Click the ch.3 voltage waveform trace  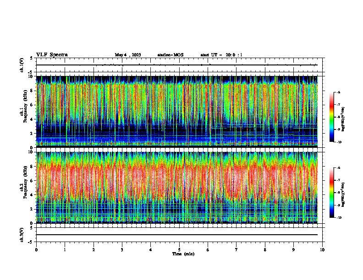pyautogui.click(x=177, y=235)
